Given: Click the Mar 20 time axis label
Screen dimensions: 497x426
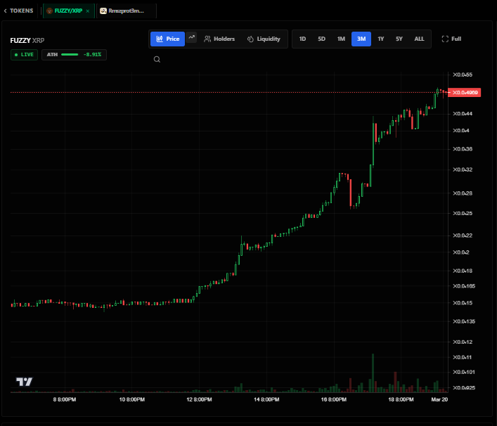Looking at the screenshot, I should (x=439, y=399).
